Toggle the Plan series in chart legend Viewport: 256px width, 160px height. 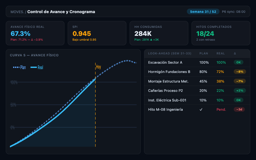(x=20, y=68)
